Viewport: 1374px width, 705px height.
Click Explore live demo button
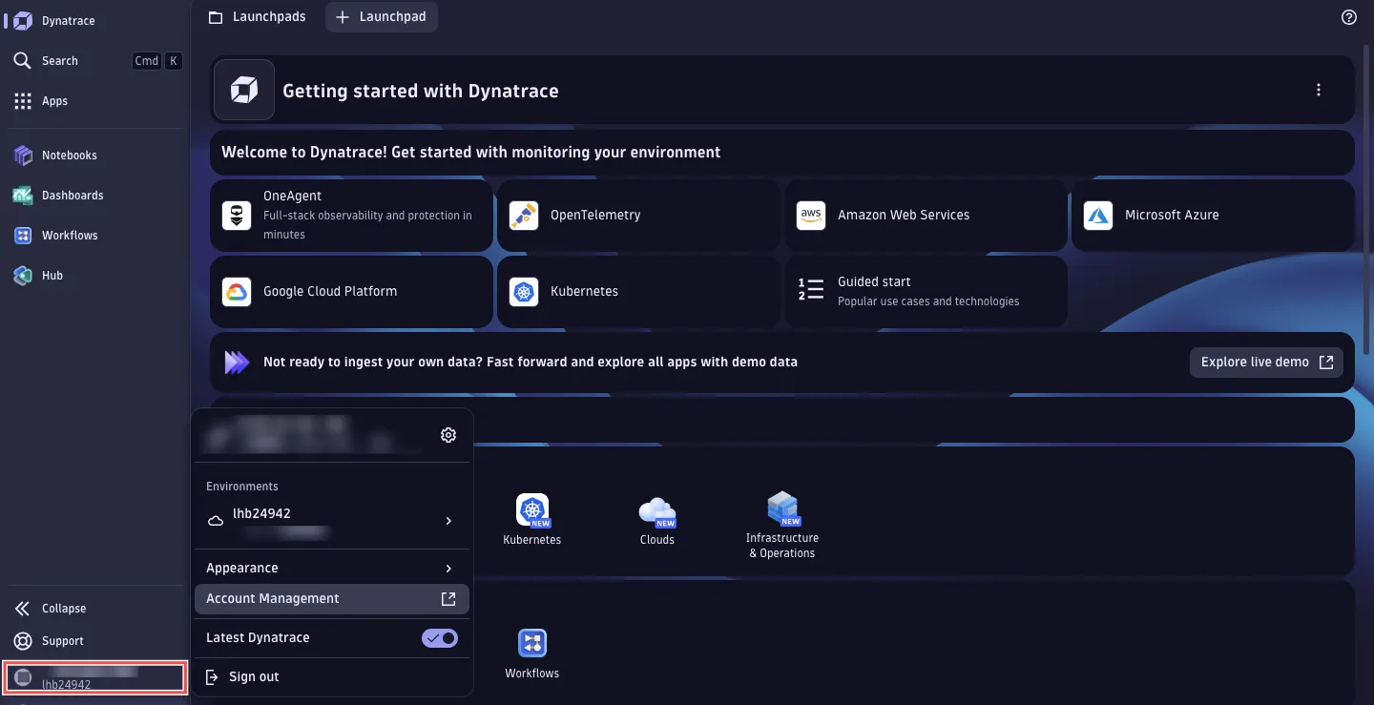coord(1266,363)
